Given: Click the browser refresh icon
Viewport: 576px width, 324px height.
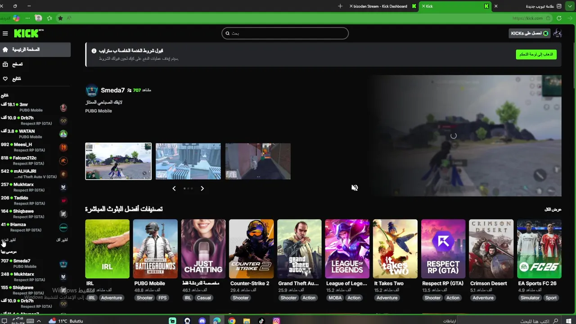Looking at the screenshot, I should [x=559, y=18].
